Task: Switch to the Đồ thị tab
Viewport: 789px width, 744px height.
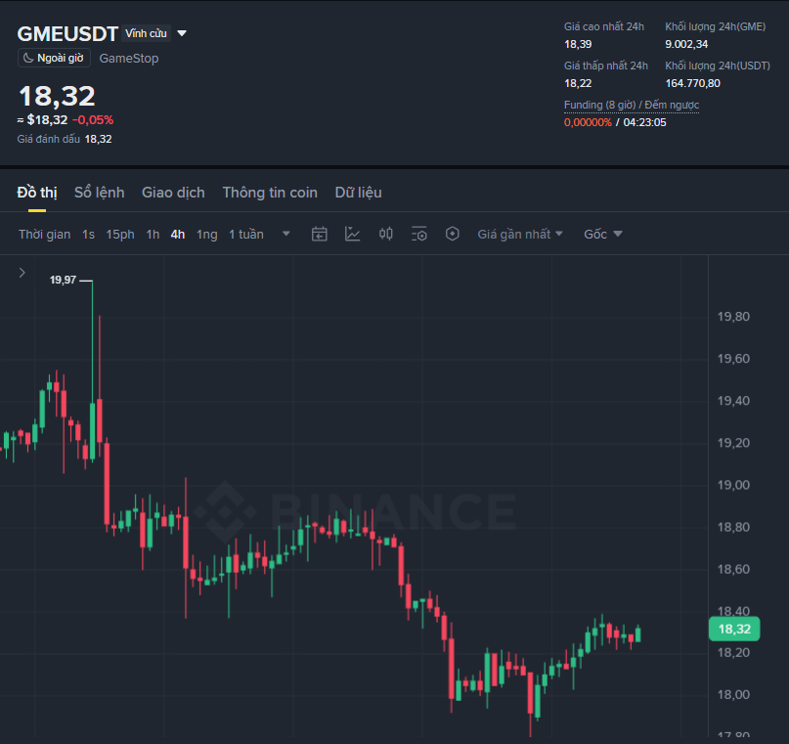Action: (37, 193)
